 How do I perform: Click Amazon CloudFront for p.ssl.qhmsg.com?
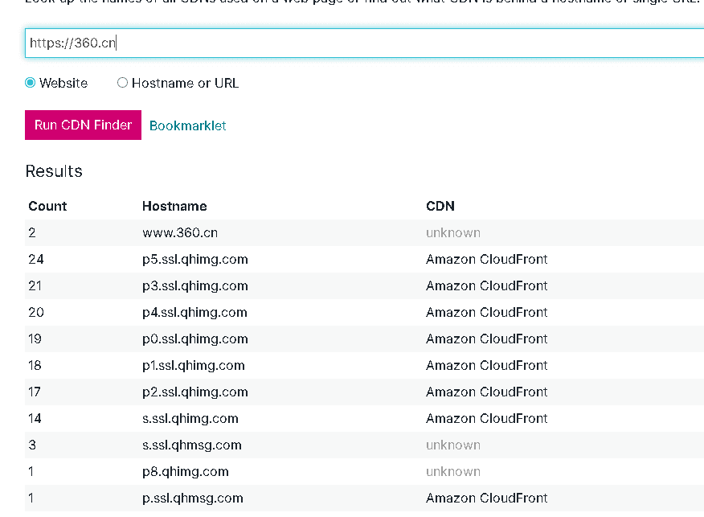point(487,498)
